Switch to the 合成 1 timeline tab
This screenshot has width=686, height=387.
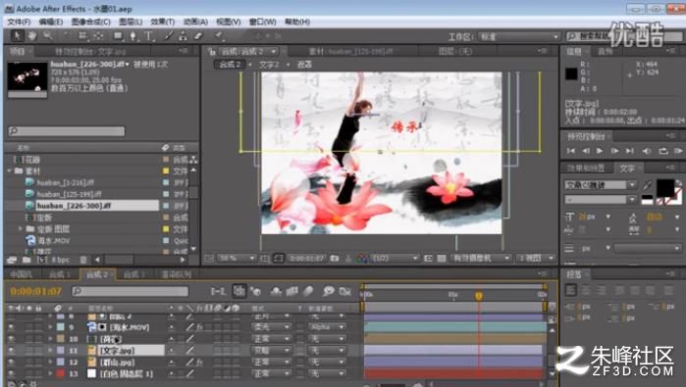(60, 274)
